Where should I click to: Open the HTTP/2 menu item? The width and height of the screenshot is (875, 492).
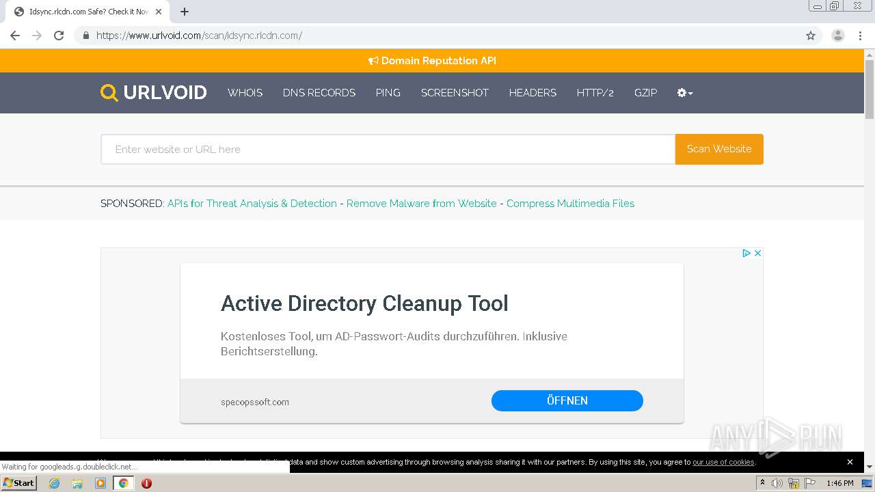(595, 93)
